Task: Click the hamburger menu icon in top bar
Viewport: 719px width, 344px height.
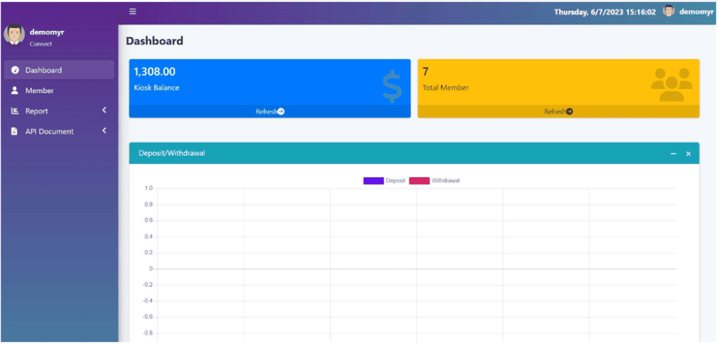Action: [132, 12]
